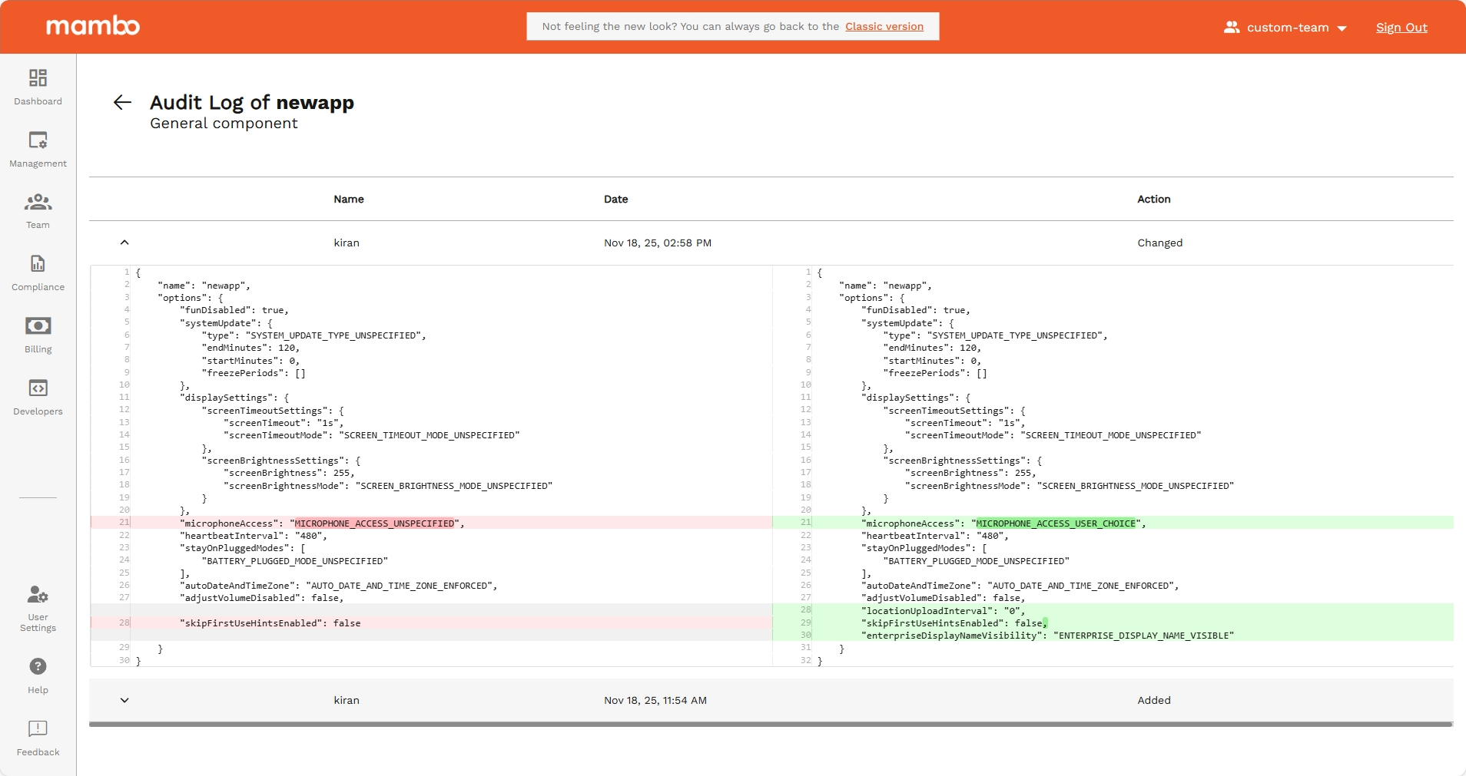The width and height of the screenshot is (1466, 776).
Task: Click the Help question mark icon
Action: coord(37,666)
